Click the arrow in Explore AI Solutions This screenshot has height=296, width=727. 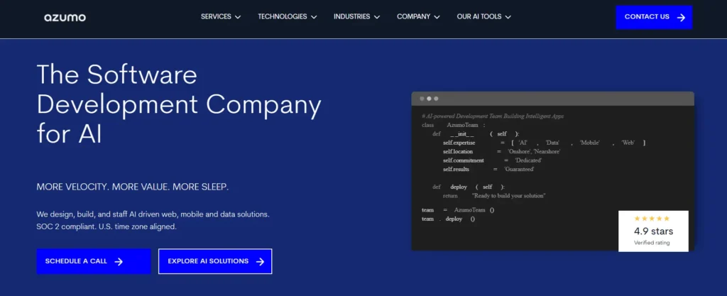pos(260,262)
